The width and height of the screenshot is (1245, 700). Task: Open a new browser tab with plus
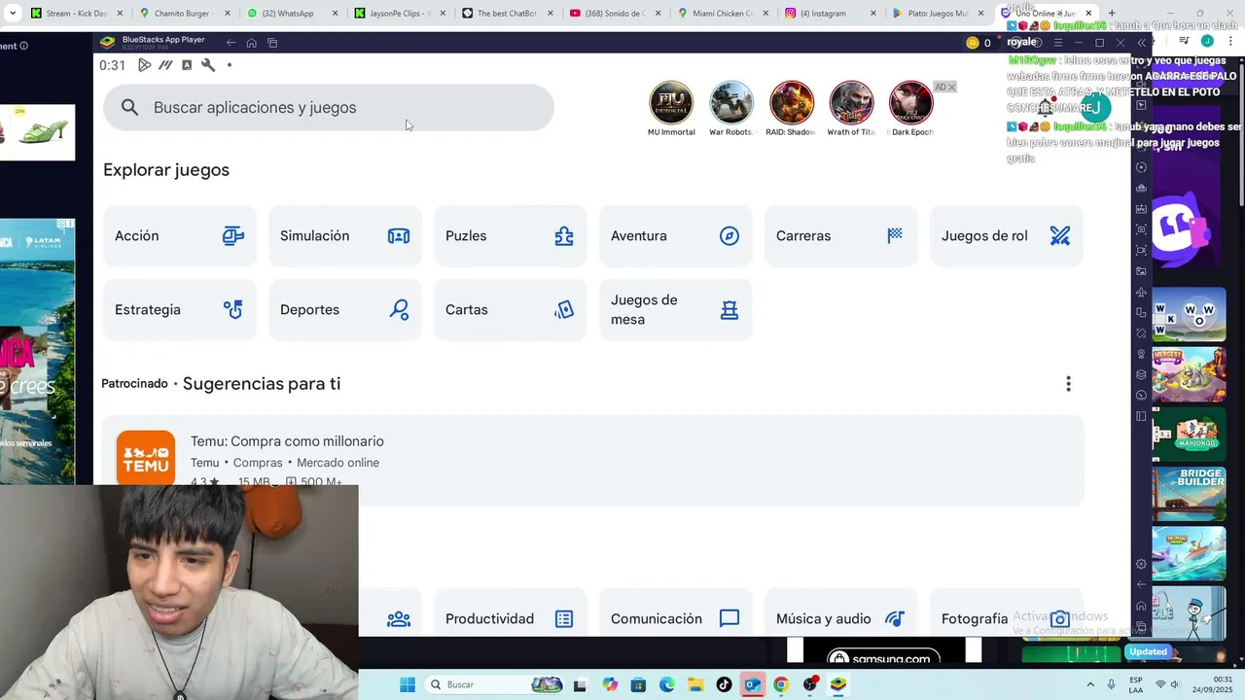click(x=1112, y=14)
